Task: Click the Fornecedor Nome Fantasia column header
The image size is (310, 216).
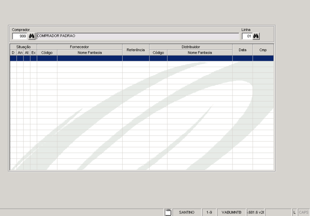Action: (x=90, y=53)
